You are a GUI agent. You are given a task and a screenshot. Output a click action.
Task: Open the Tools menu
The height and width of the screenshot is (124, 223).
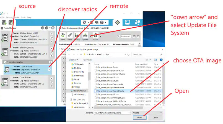[x=23, y=17]
